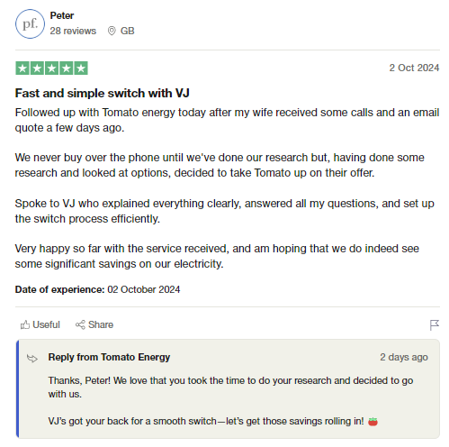Open 'Fast and simple switch with VJ' review title
The image size is (449, 447).
(x=103, y=93)
